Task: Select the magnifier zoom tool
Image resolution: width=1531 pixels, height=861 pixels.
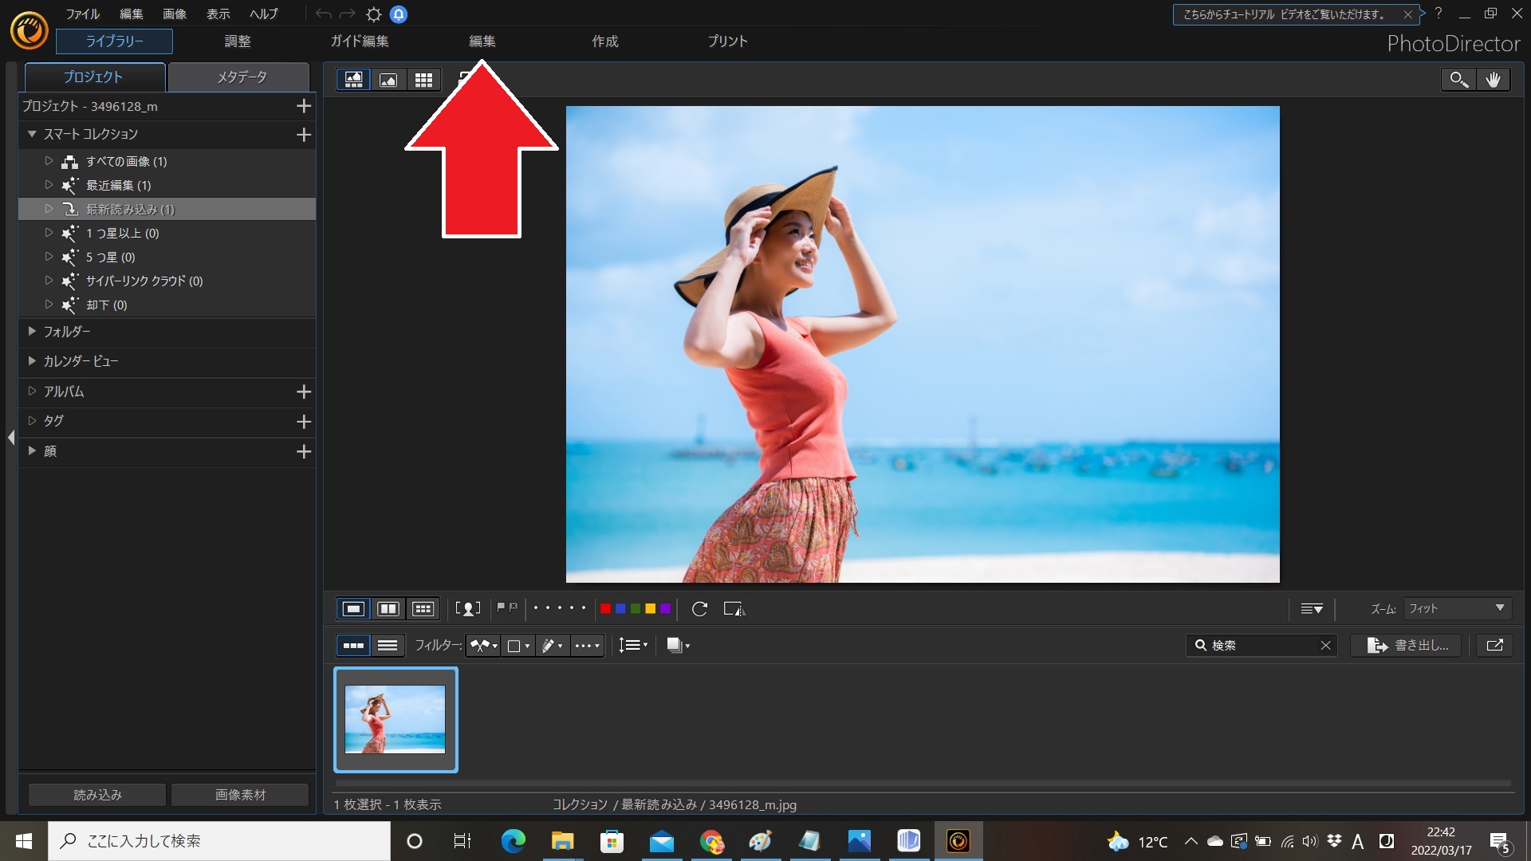Action: coord(1458,80)
